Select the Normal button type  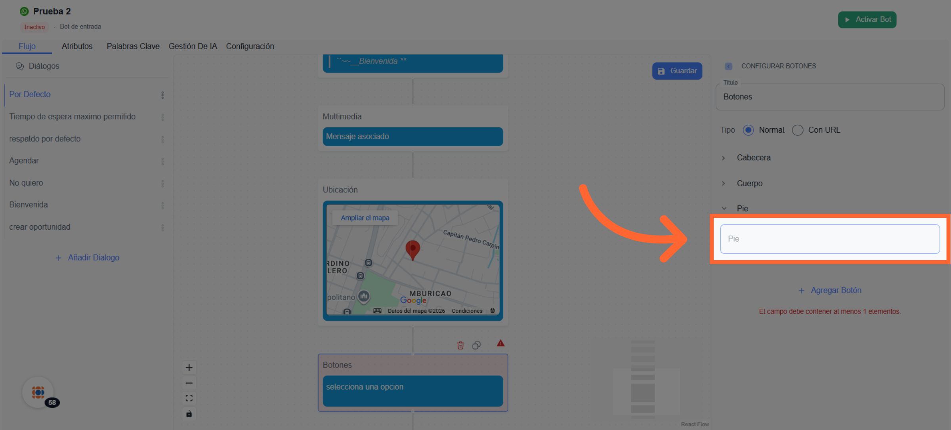point(748,130)
